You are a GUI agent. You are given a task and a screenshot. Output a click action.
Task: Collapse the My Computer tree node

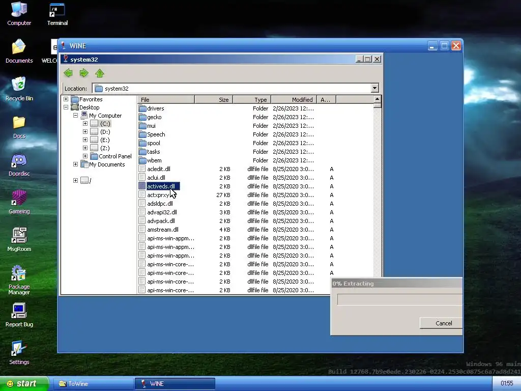(x=75, y=116)
